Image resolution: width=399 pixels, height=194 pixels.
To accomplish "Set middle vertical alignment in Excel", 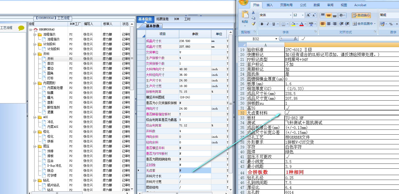I will click(x=329, y=15).
